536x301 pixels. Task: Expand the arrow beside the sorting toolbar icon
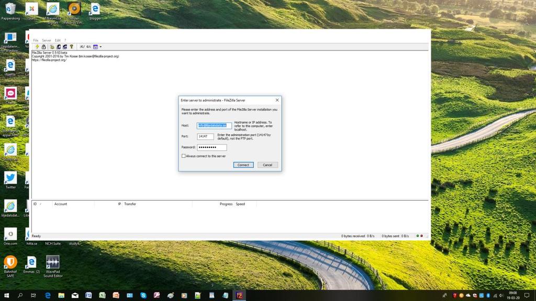point(100,47)
